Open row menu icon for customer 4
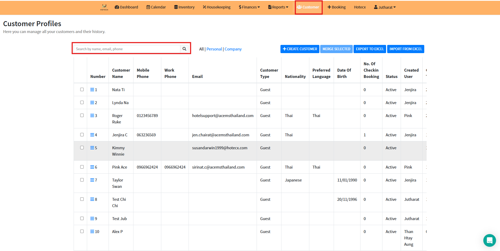The image size is (500, 251). coord(92,135)
